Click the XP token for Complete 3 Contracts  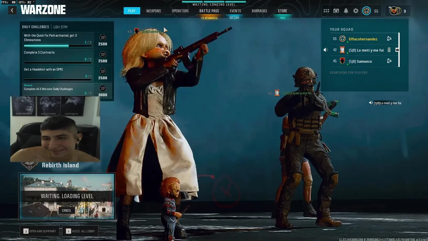click(103, 55)
